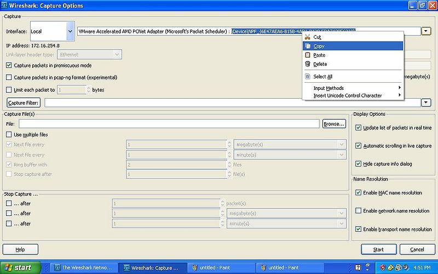Expand the Input Methods submenu
This screenshot has height=274, width=438.
353,88
